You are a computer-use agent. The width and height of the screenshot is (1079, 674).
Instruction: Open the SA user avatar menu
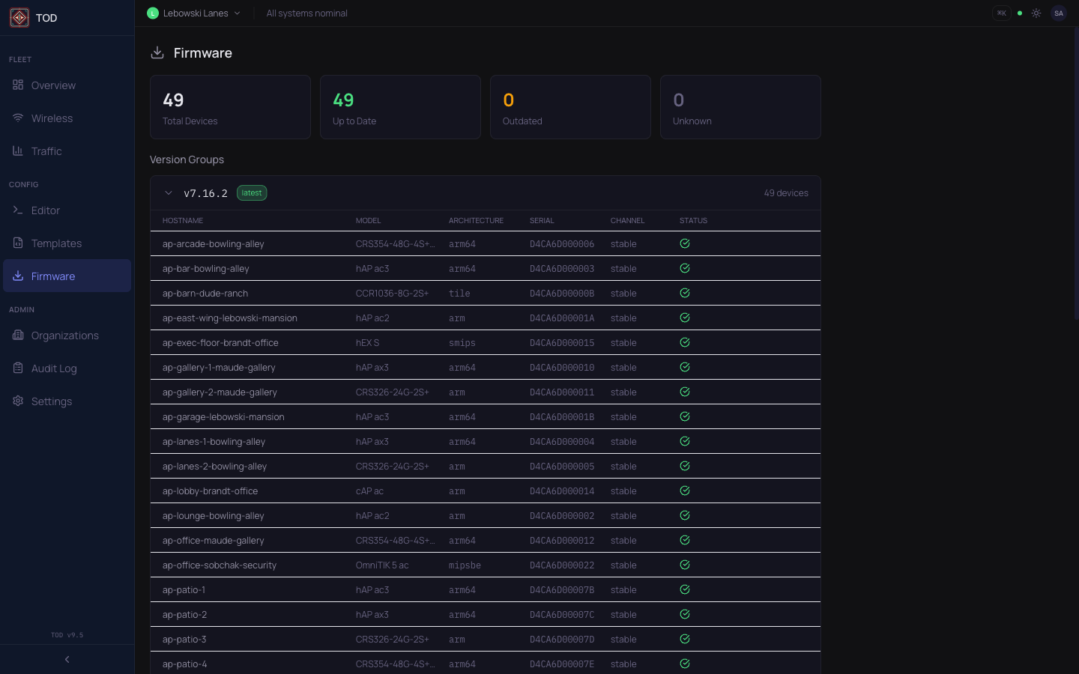click(x=1059, y=13)
